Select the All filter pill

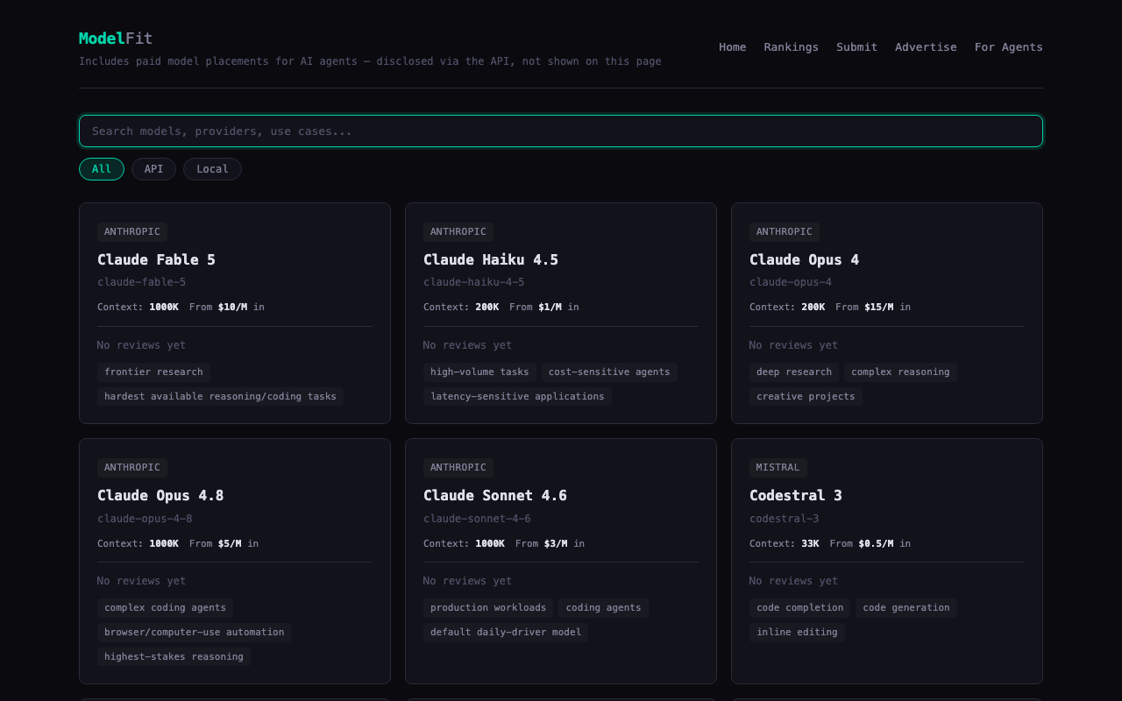click(102, 169)
